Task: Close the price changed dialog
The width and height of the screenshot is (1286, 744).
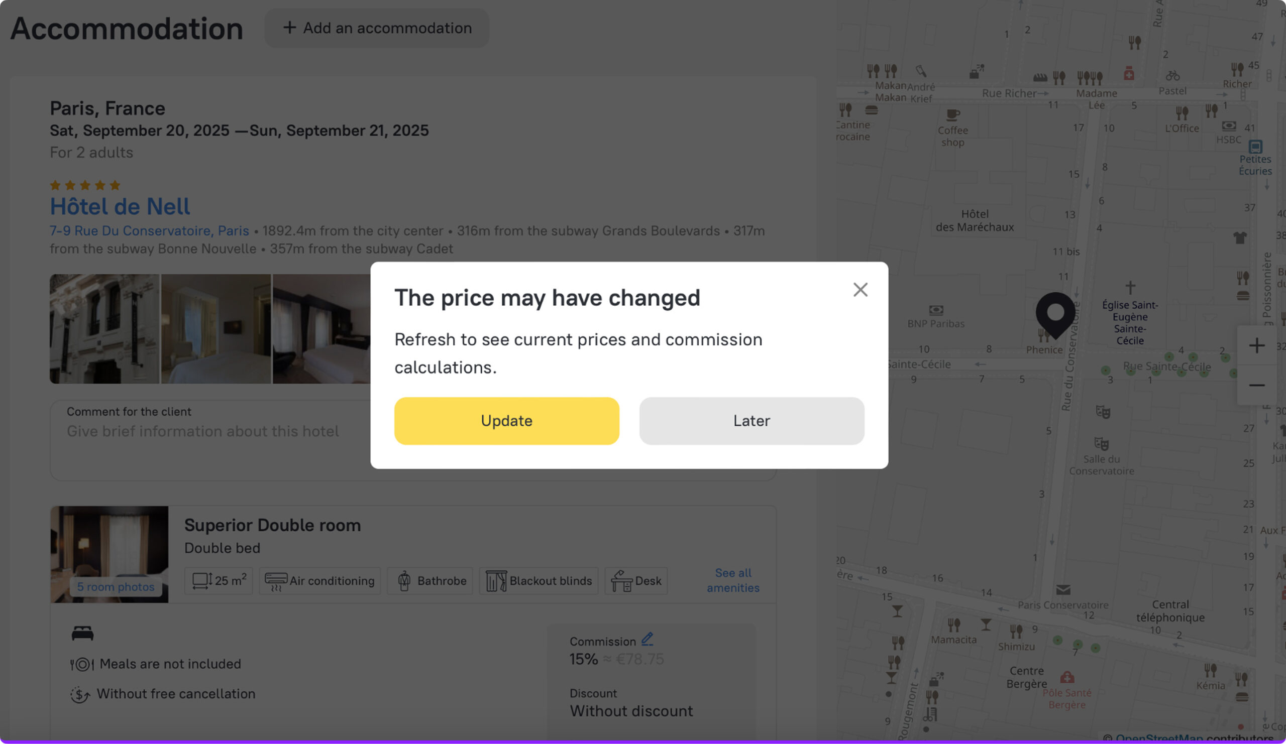Action: coord(860,290)
